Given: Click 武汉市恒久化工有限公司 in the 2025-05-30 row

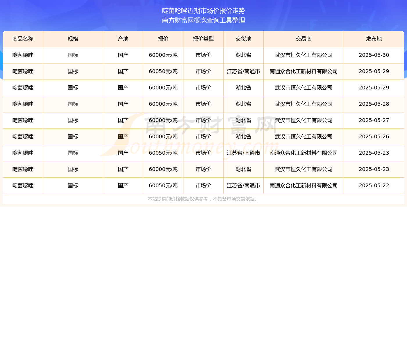Looking at the screenshot, I should (304, 55).
